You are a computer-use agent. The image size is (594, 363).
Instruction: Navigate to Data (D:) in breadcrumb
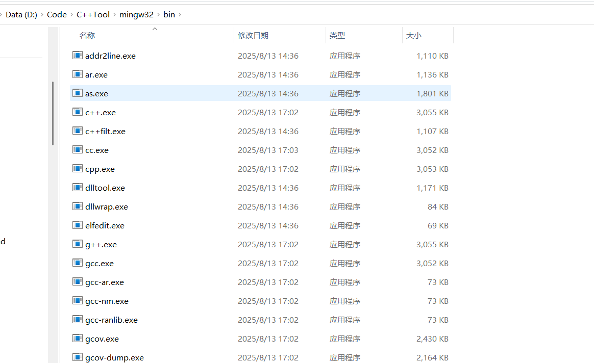[x=21, y=15]
